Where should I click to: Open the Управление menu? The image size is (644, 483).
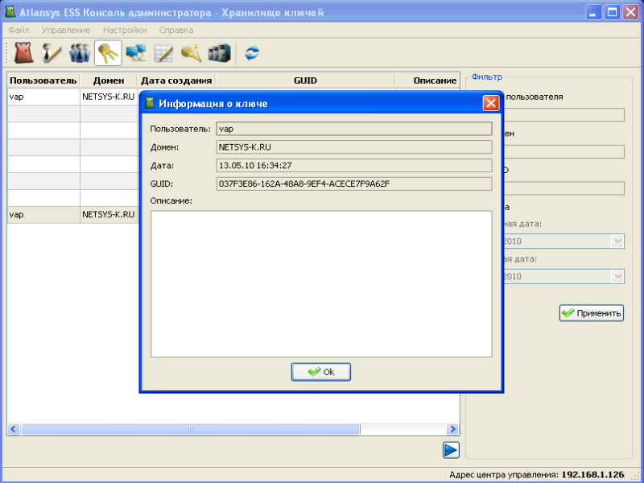tap(66, 30)
